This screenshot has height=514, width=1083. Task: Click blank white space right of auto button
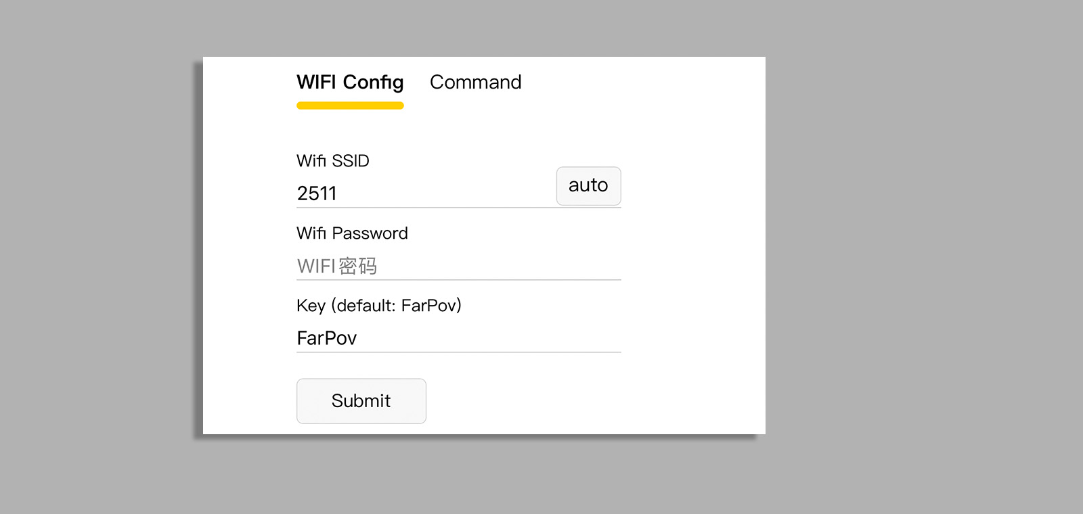coord(690,186)
